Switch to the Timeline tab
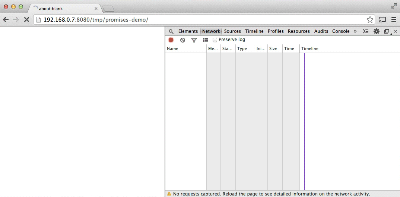Image resolution: width=400 pixels, height=197 pixels. tap(254, 31)
